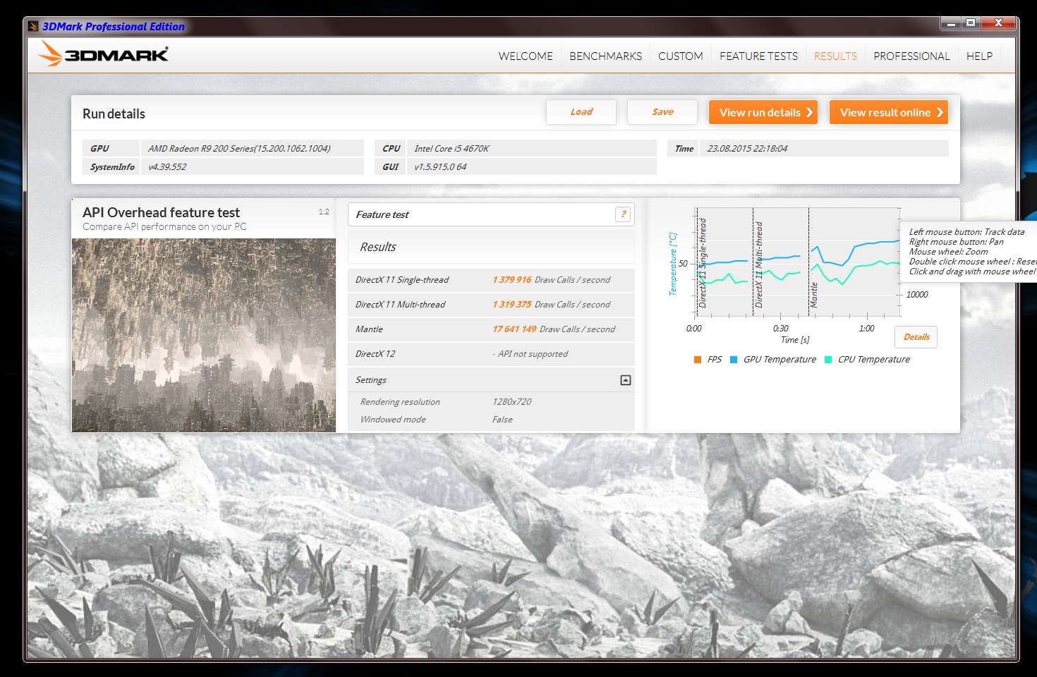Click the 3DMark title bar app icon
The width and height of the screenshot is (1037, 677).
(x=33, y=27)
